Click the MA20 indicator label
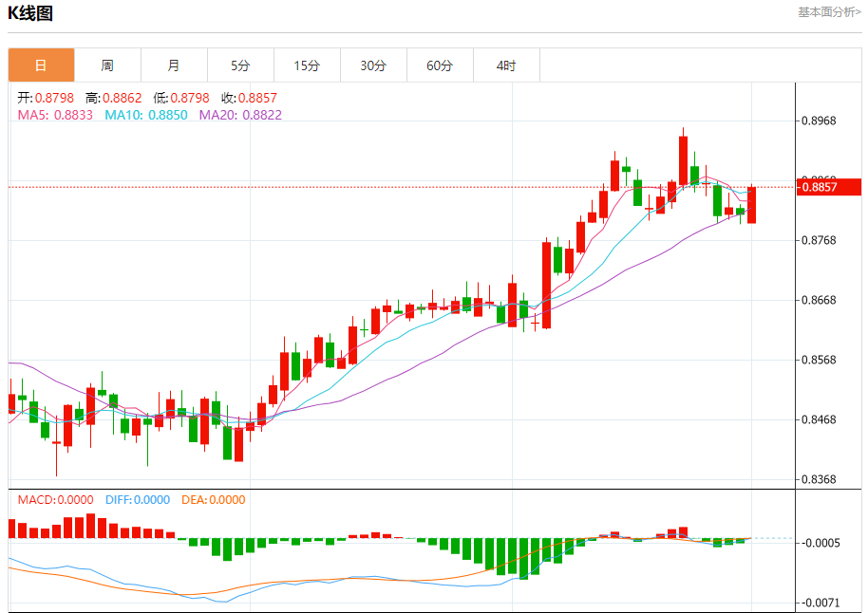Image resolution: width=868 pixels, height=613 pixels. pyautogui.click(x=240, y=115)
